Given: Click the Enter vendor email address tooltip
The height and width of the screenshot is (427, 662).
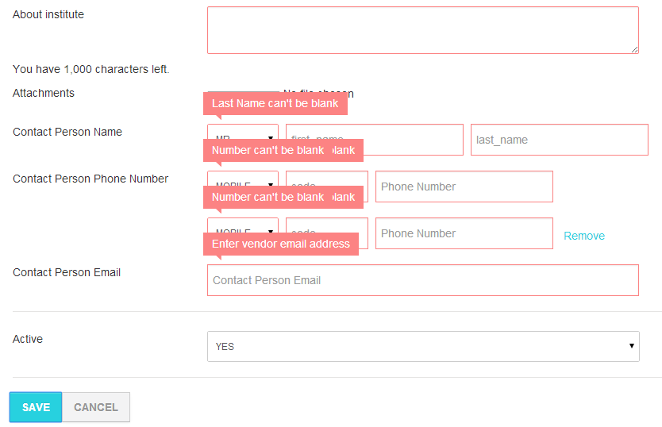Looking at the screenshot, I should pos(281,244).
